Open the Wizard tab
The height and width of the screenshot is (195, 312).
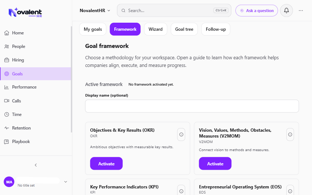coord(155,29)
